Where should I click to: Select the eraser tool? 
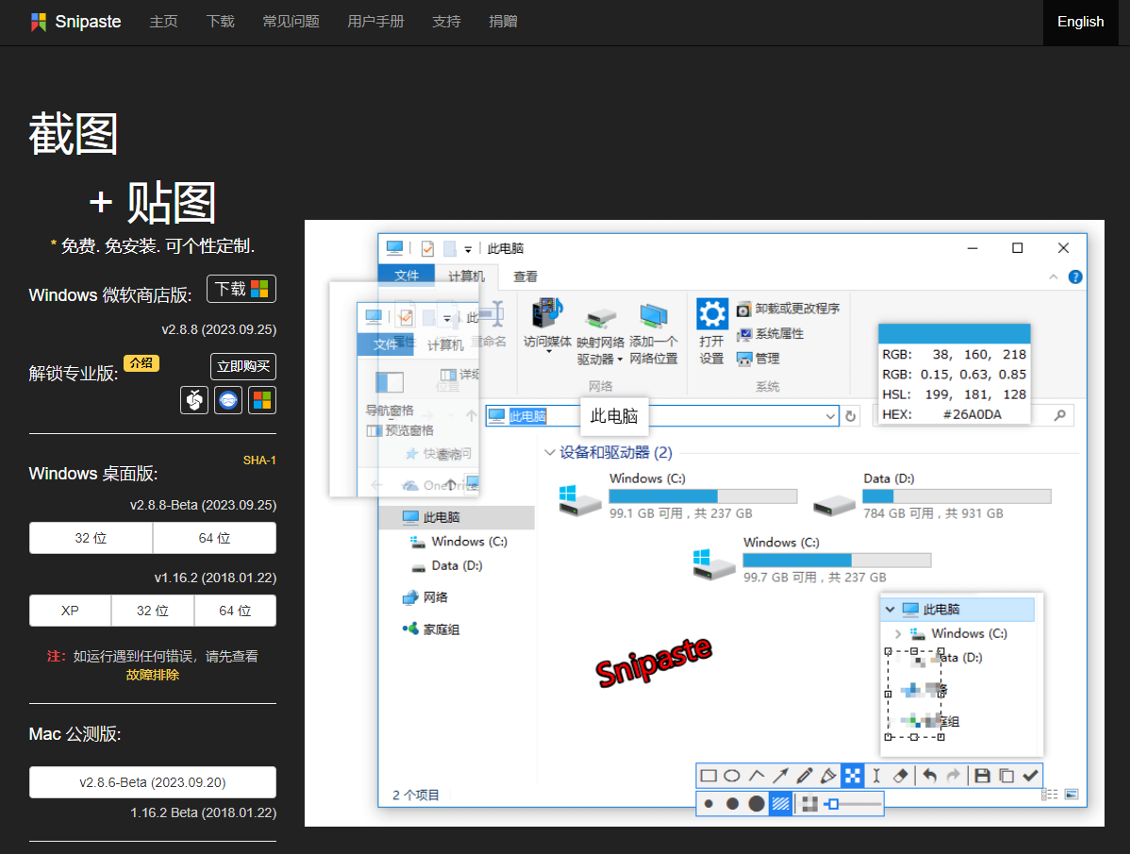(x=900, y=776)
